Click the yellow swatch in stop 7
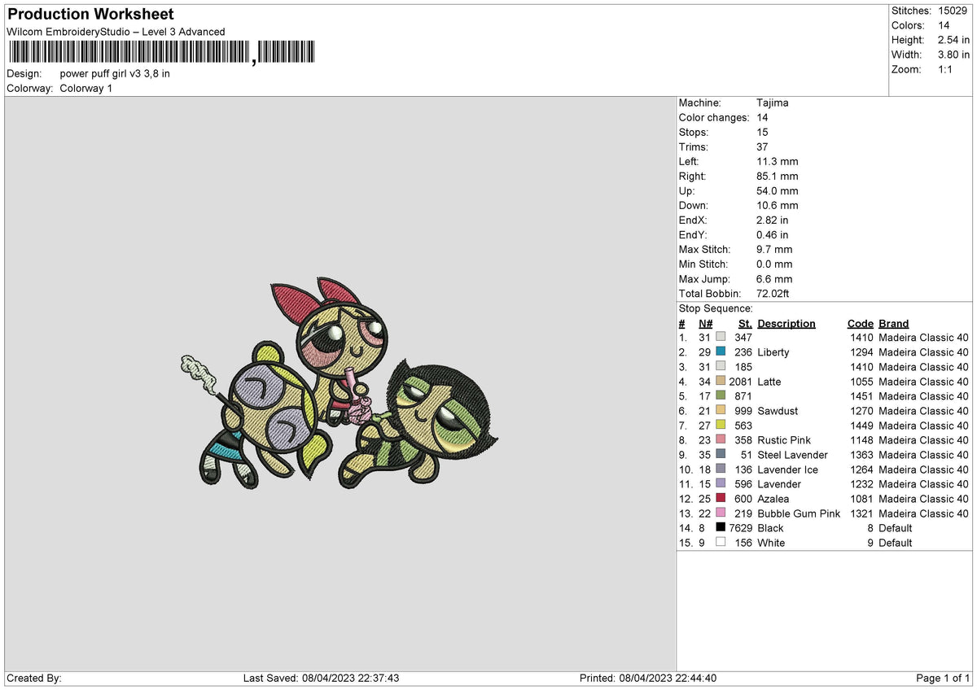The height and width of the screenshot is (690, 977). tap(721, 426)
